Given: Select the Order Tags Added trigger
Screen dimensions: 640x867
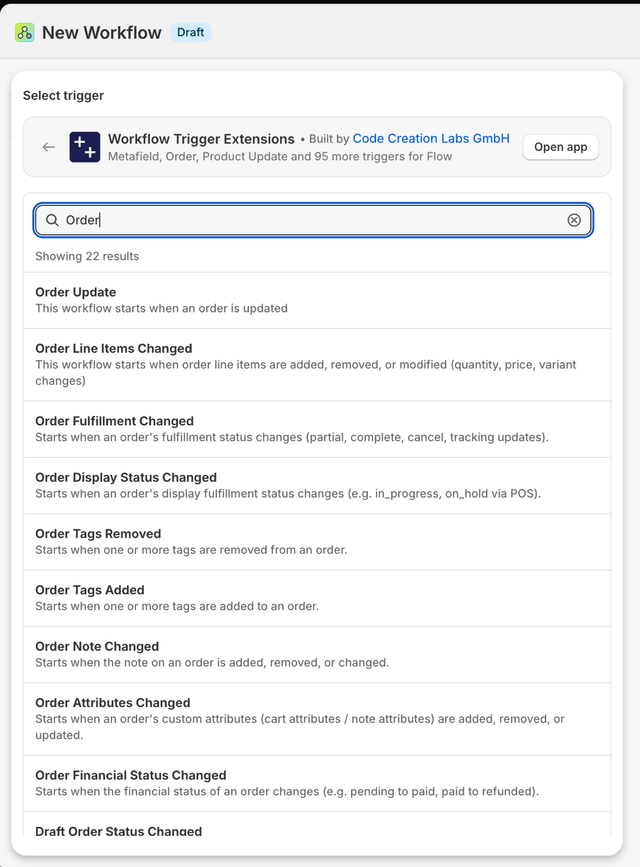Looking at the screenshot, I should click(317, 598).
